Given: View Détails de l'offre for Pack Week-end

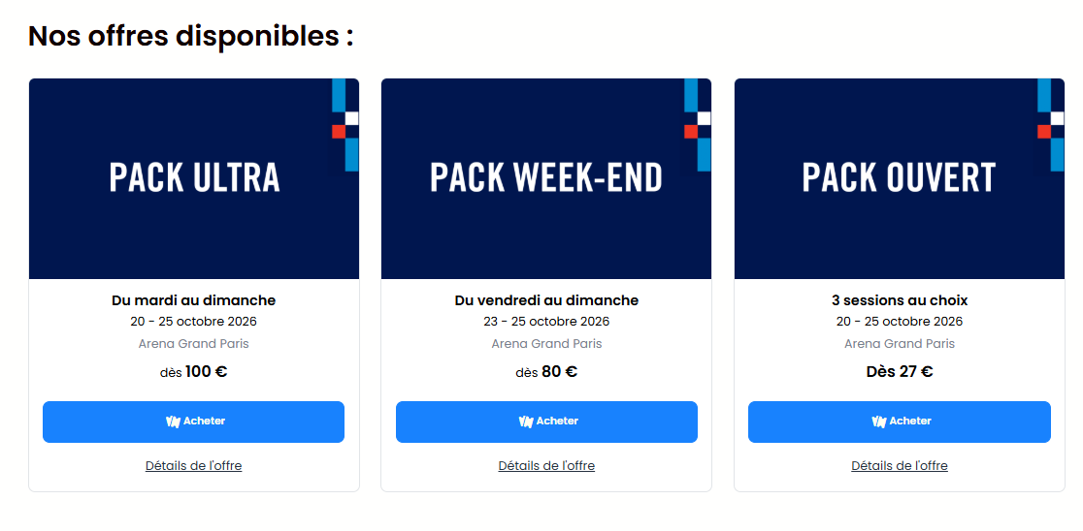Looking at the screenshot, I should [546, 466].
